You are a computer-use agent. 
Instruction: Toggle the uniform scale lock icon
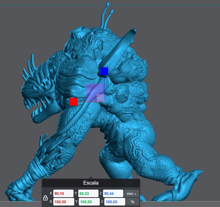pos(45,198)
